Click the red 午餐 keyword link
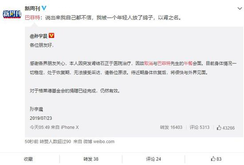The width and height of the screenshot is (244, 165). pyautogui.click(x=188, y=63)
